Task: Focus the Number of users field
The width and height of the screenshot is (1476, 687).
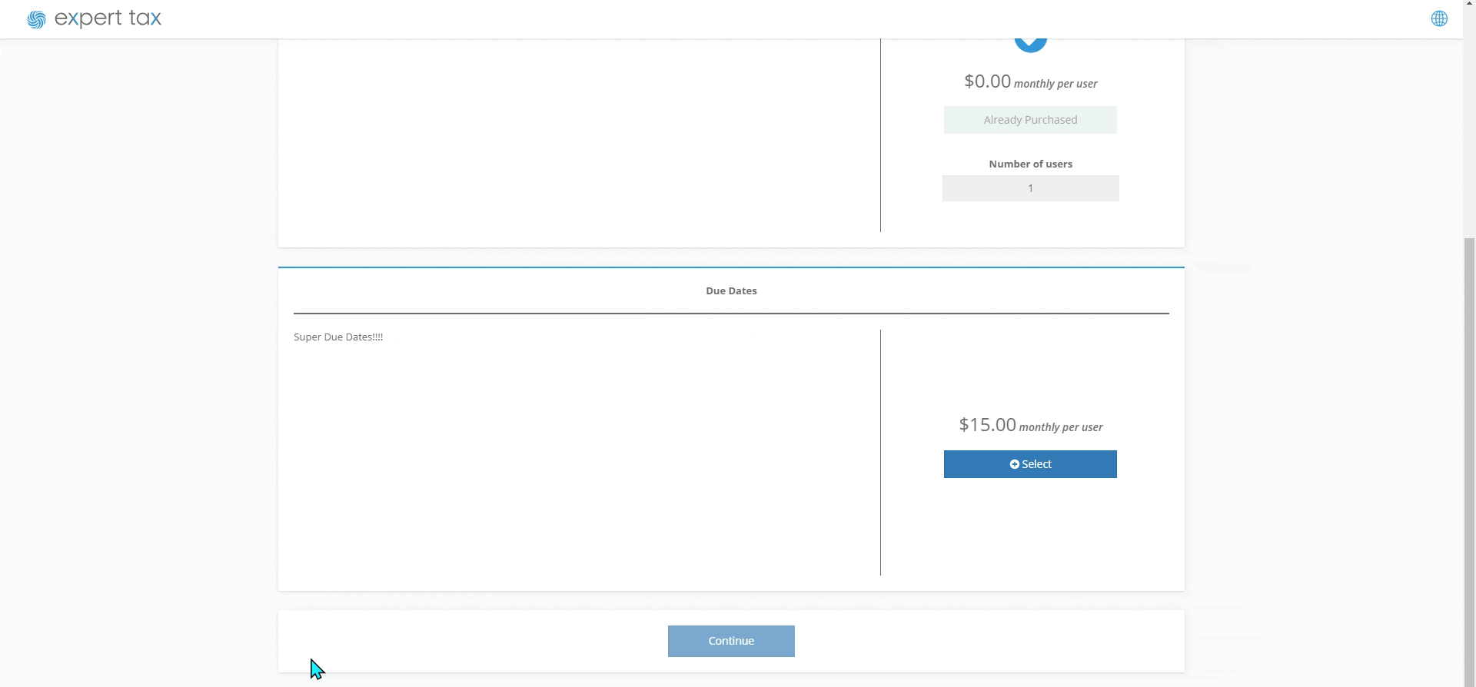Action: point(1030,188)
